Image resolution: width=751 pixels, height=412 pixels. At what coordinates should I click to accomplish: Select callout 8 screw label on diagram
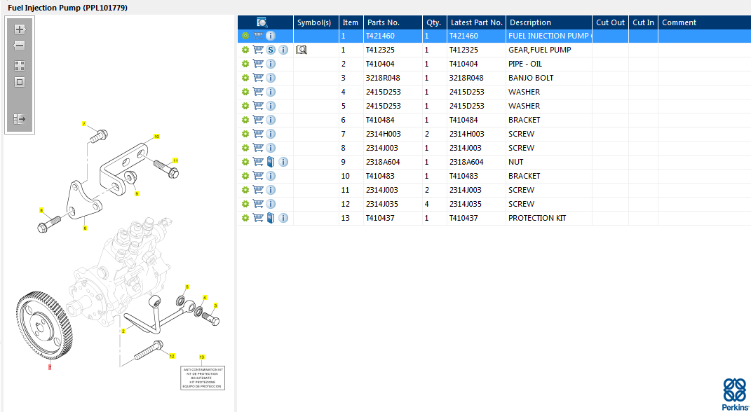[41, 210]
